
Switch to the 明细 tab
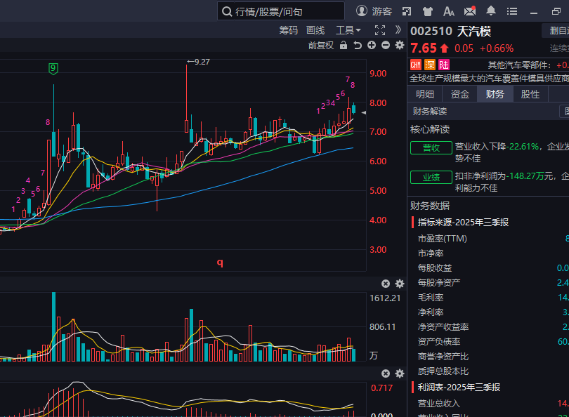click(425, 94)
